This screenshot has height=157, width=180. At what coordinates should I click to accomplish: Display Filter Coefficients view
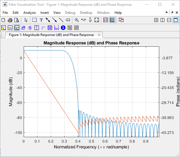[x=57, y=28]
